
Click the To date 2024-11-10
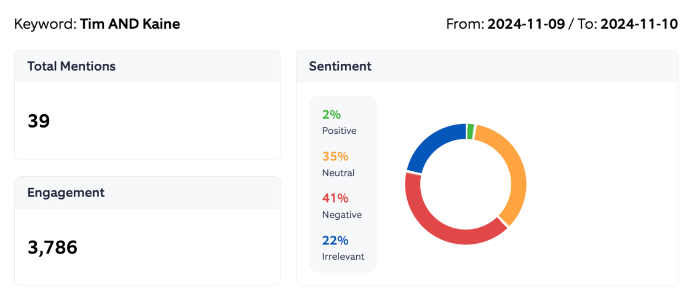[639, 25]
